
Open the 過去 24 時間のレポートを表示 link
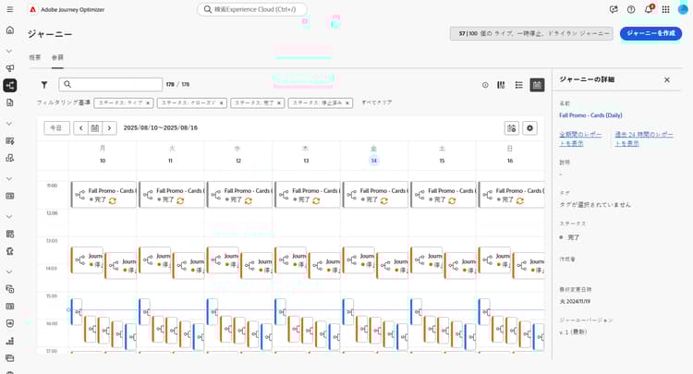click(x=644, y=139)
